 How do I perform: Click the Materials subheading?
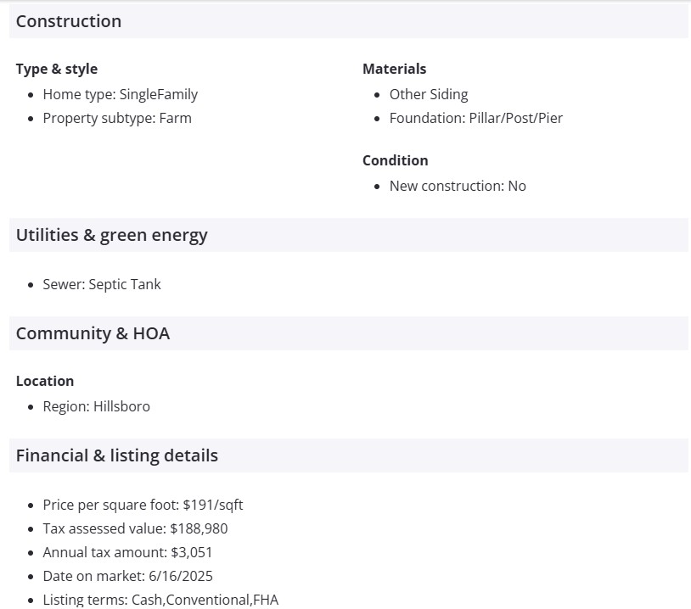coord(394,69)
